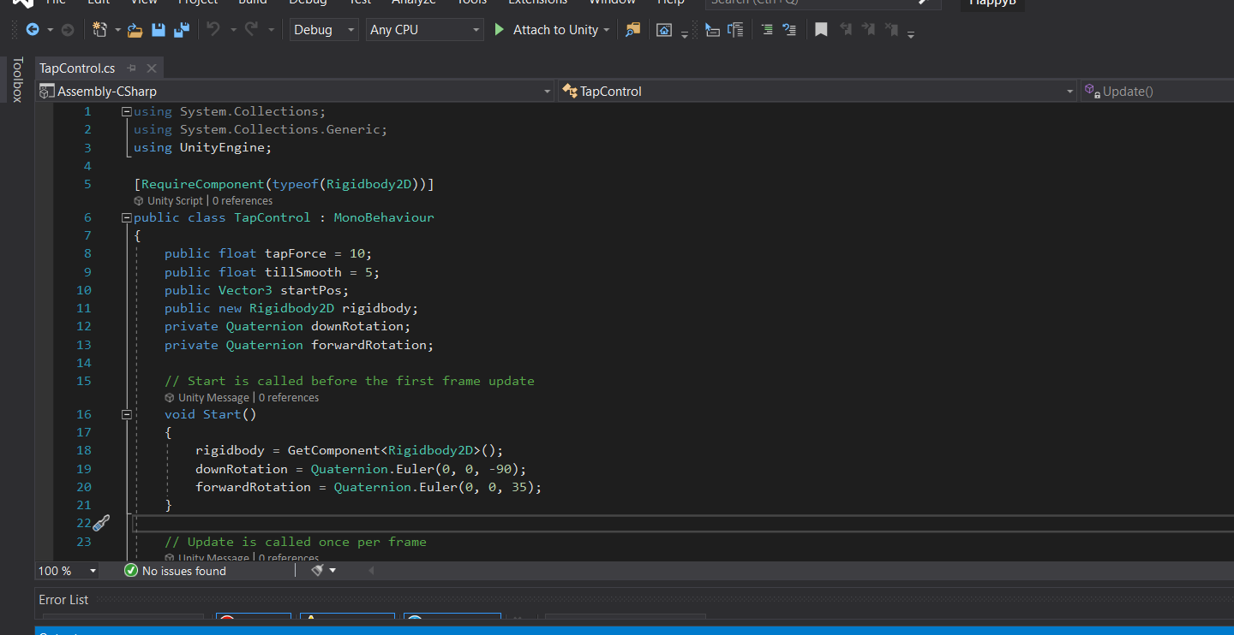Screen dimensions: 1234x635
Task: Click the No issues found status
Action: (x=184, y=571)
